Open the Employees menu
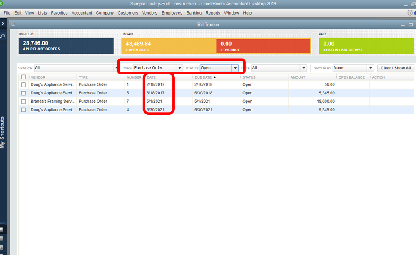Image resolution: width=416 pixels, height=255 pixels. (172, 13)
